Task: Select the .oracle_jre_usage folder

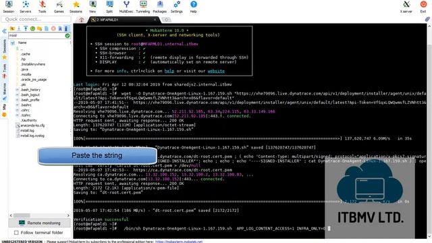Action: 34,80
